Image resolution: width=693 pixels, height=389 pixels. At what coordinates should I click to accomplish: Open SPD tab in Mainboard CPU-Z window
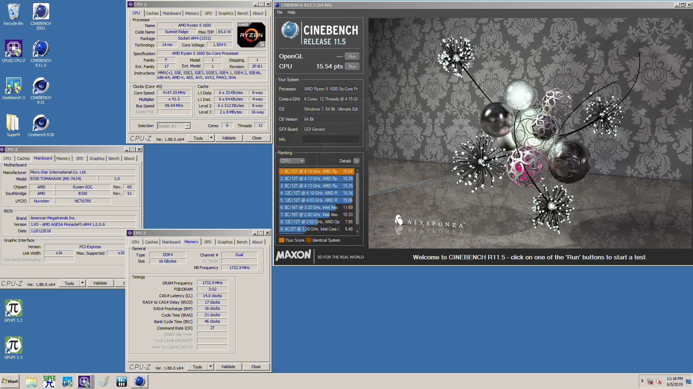tap(79, 158)
